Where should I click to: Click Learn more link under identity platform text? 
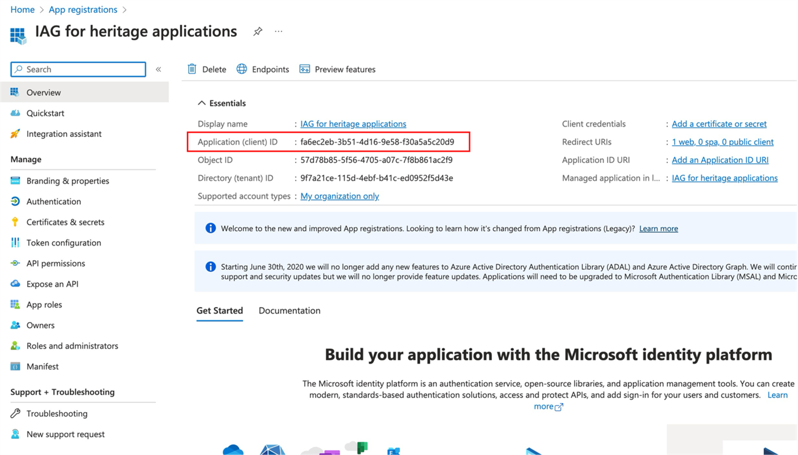click(x=778, y=395)
